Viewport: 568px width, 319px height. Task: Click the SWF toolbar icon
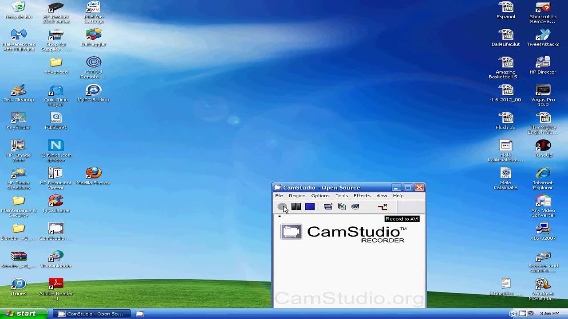355,206
